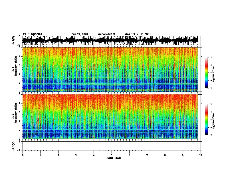226x174 pixels.
Task: Click the "-7" label on ch.2 colorbar
Action: click(x=211, y=135)
